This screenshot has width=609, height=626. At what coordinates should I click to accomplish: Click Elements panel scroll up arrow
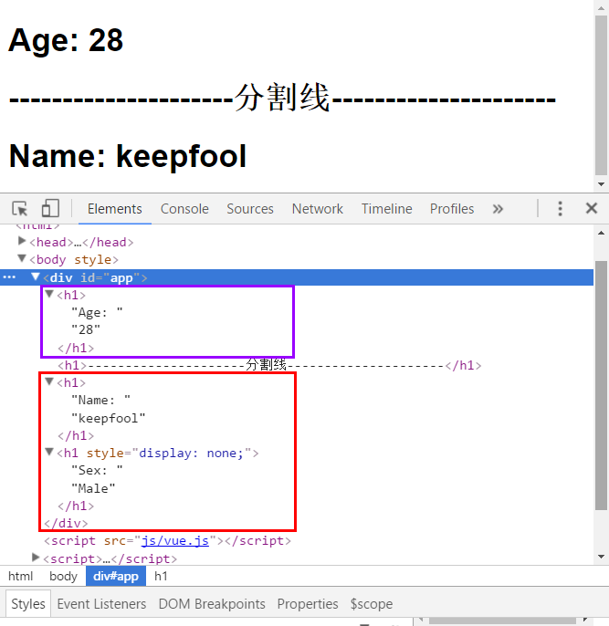[601, 233]
